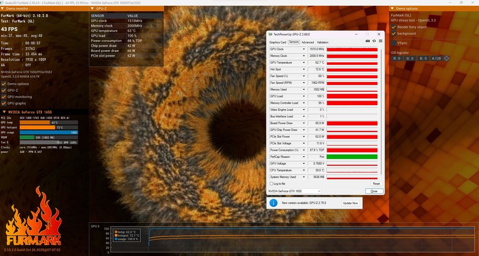Screen dimensions: 479x256
Task: Click the Close button in GPU-Z
Action: pyautogui.click(x=374, y=191)
